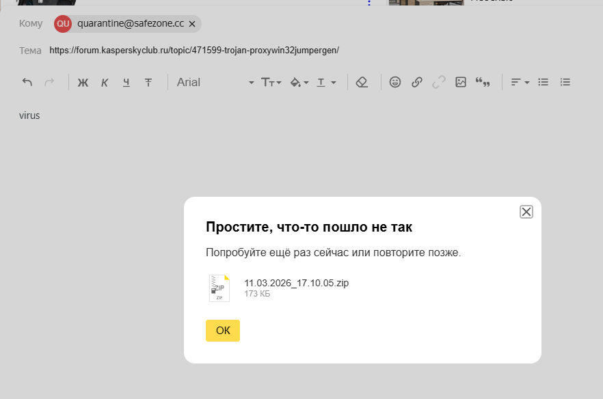This screenshot has height=399, width=603.
Task: Click heading 'Простите, что-то пошло не так'
Action: pos(309,227)
